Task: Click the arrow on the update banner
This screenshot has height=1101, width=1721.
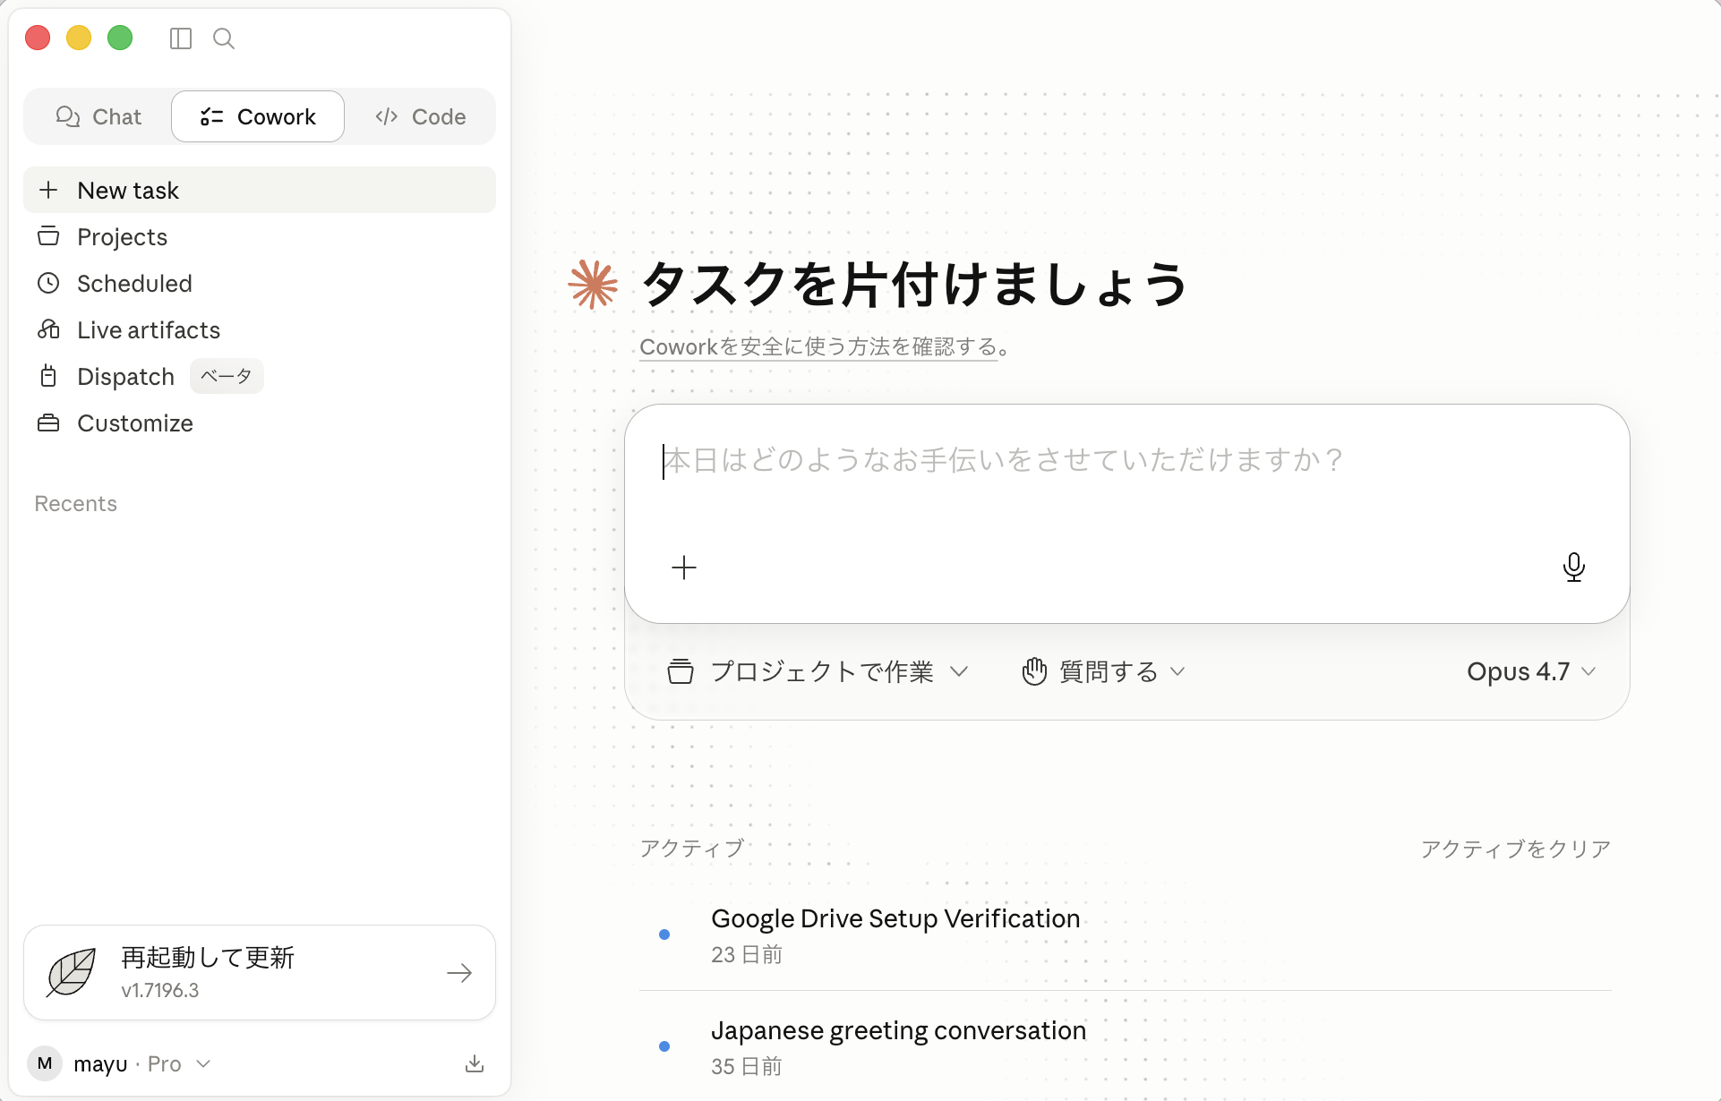Action: [x=459, y=973]
